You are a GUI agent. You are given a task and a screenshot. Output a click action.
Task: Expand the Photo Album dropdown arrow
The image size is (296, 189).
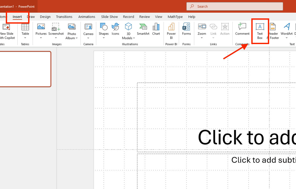tap(77, 38)
